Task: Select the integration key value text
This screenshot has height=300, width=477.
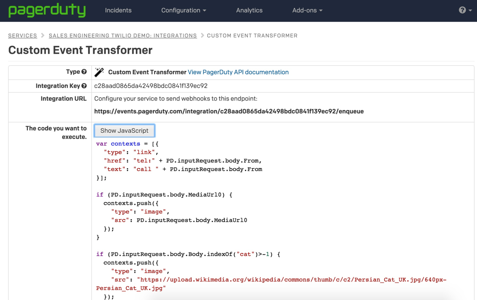Action: pyautogui.click(x=150, y=86)
